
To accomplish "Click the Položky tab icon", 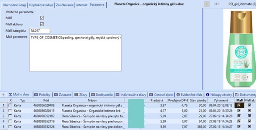I will 36,95.
